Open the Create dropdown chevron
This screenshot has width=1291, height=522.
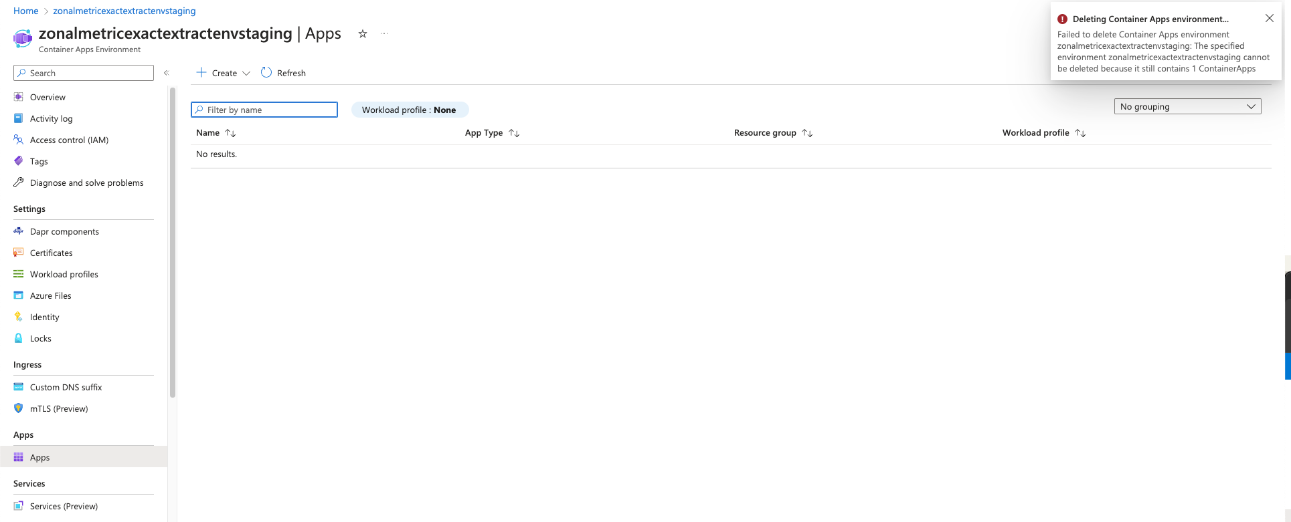(246, 74)
